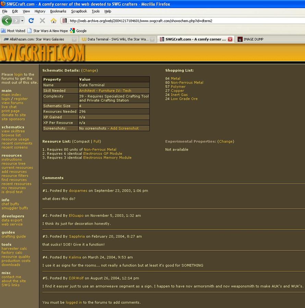The width and height of the screenshot is (305, 308).
Task: Expand the back/forward history dropdown arrow
Action: [x=23, y=21]
